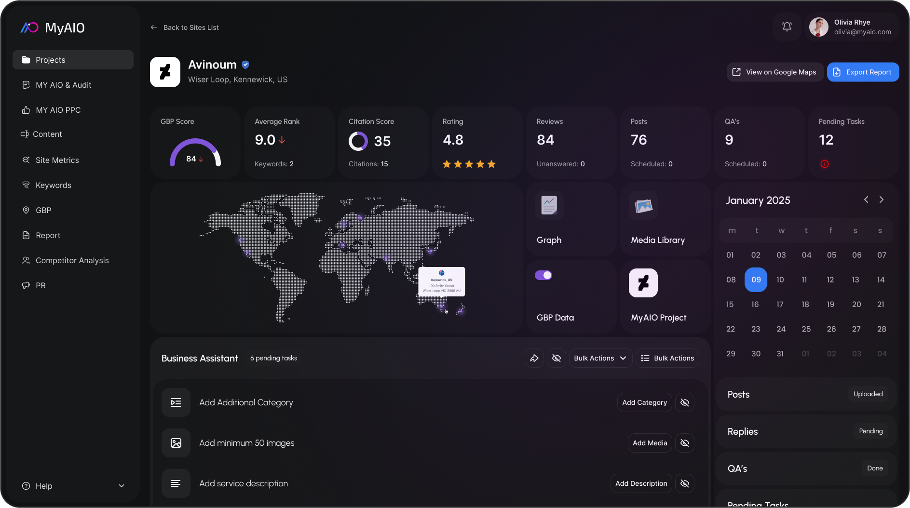Open Competitor Analysis in the sidebar

point(73,260)
